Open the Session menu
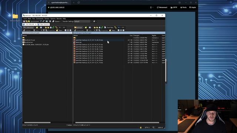This screenshot has height=133, width=237. click(47, 18)
